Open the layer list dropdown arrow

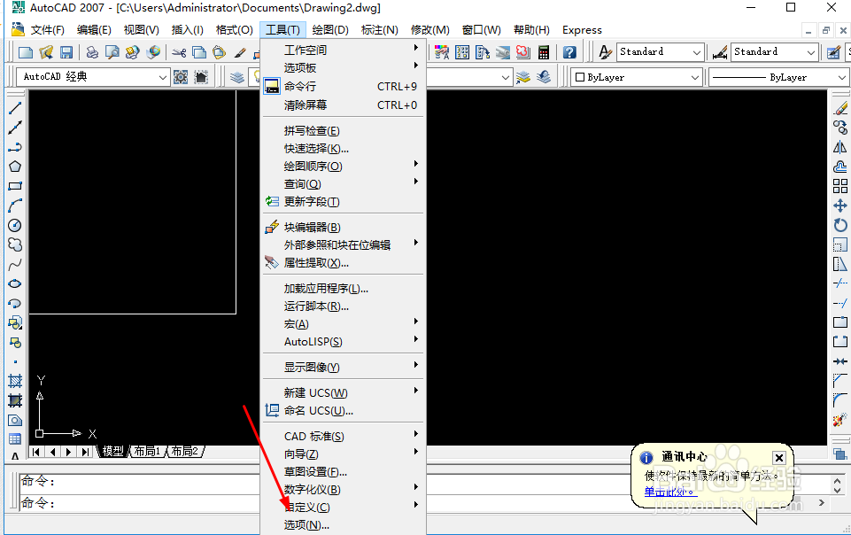(x=506, y=77)
